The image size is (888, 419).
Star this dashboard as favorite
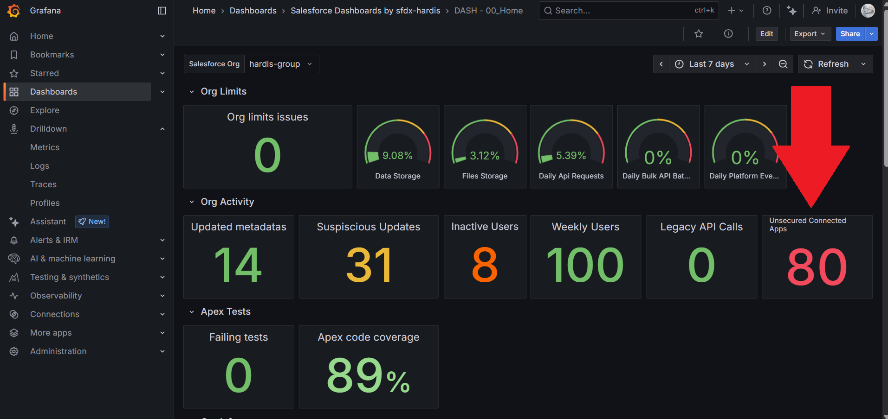click(x=699, y=33)
